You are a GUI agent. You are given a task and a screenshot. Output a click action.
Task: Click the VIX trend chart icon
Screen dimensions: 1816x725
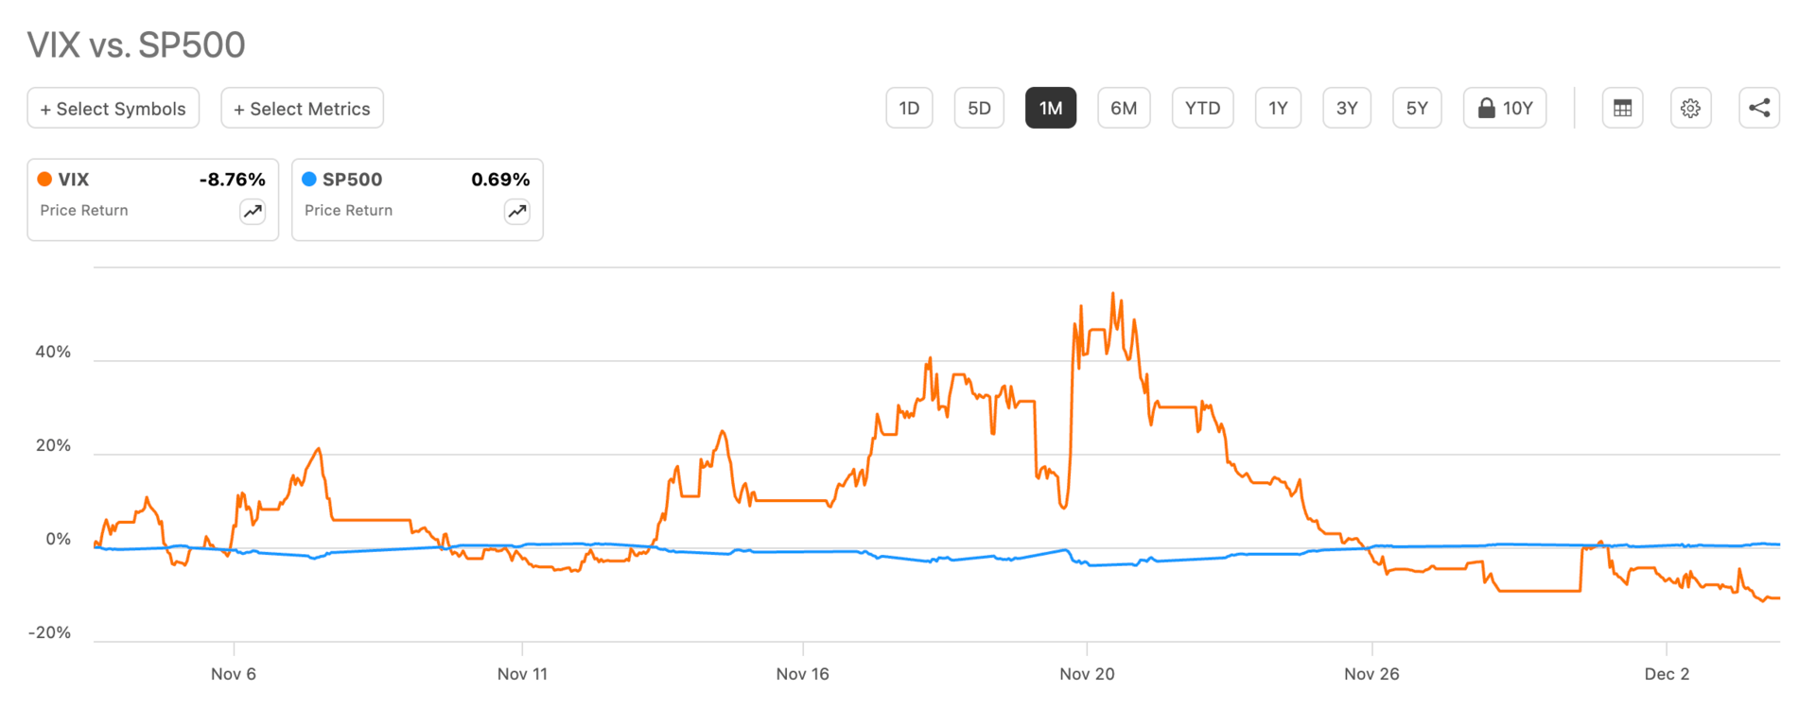click(253, 212)
